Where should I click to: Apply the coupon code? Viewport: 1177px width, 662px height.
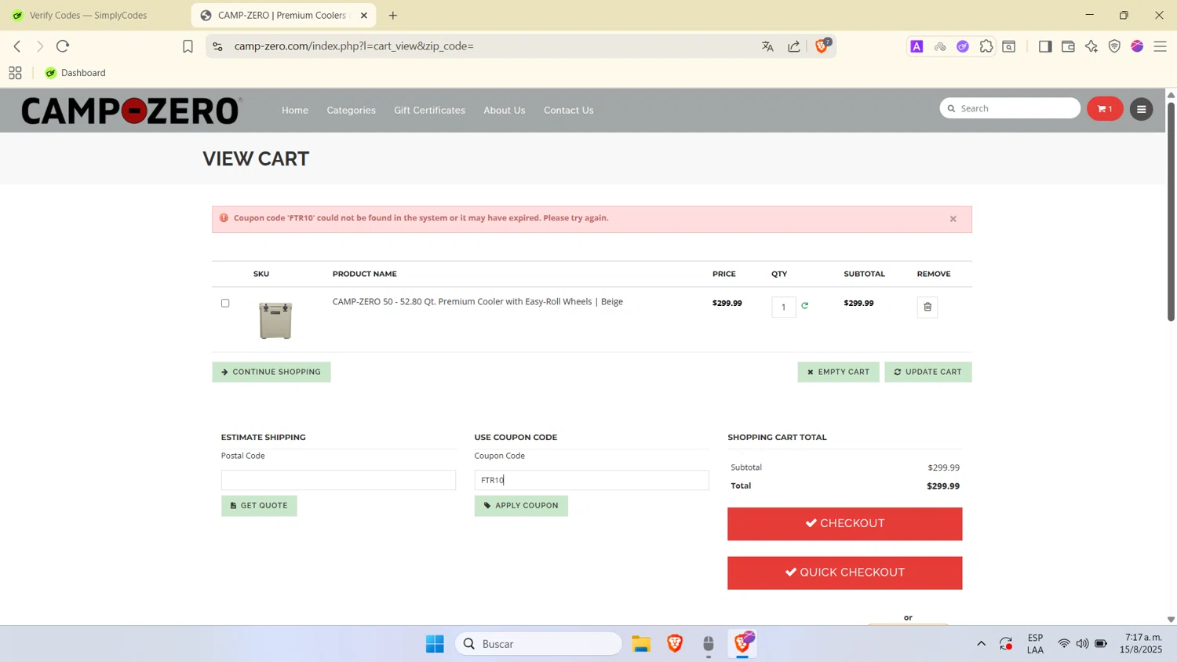[521, 506]
